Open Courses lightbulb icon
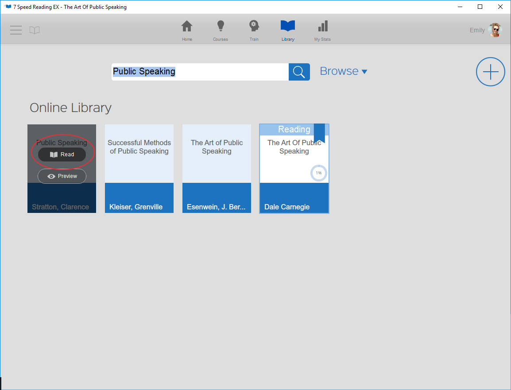This screenshot has width=511, height=390. click(220, 27)
